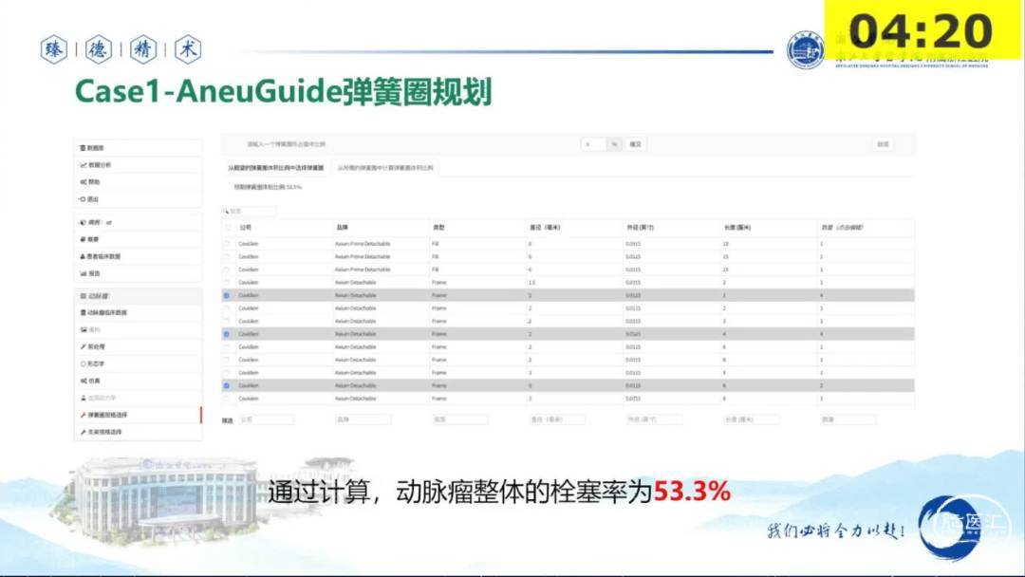Toggle the select-all checkbox in table header

228,228
